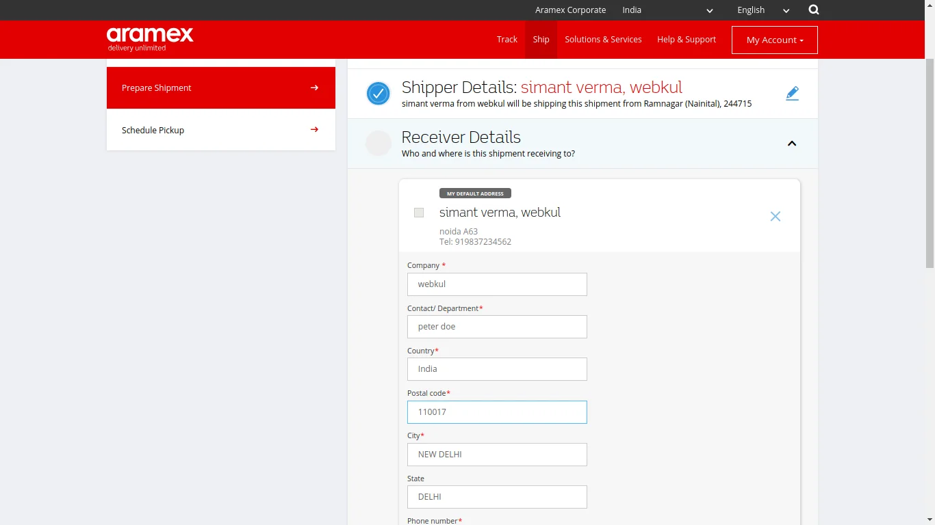This screenshot has height=525, width=935.
Task: Select Schedule Pickup in sidebar
Action: click(221, 130)
